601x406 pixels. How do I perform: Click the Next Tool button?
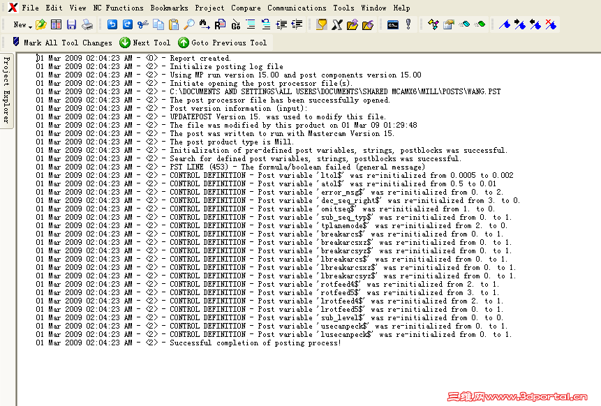(147, 41)
